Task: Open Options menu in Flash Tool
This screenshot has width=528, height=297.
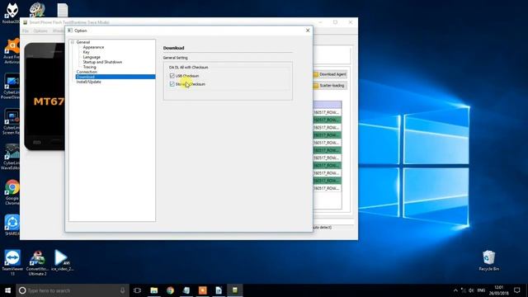Action: tap(40, 31)
